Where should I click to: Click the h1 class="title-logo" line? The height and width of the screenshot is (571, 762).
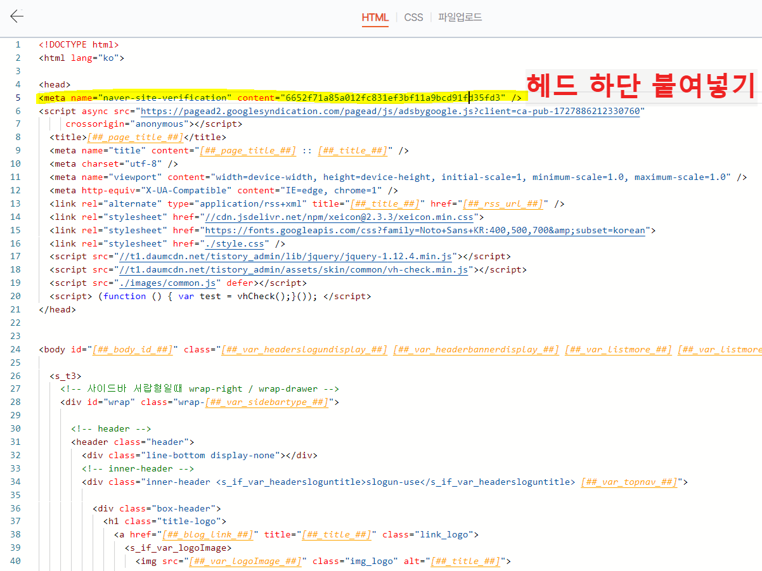tap(165, 523)
